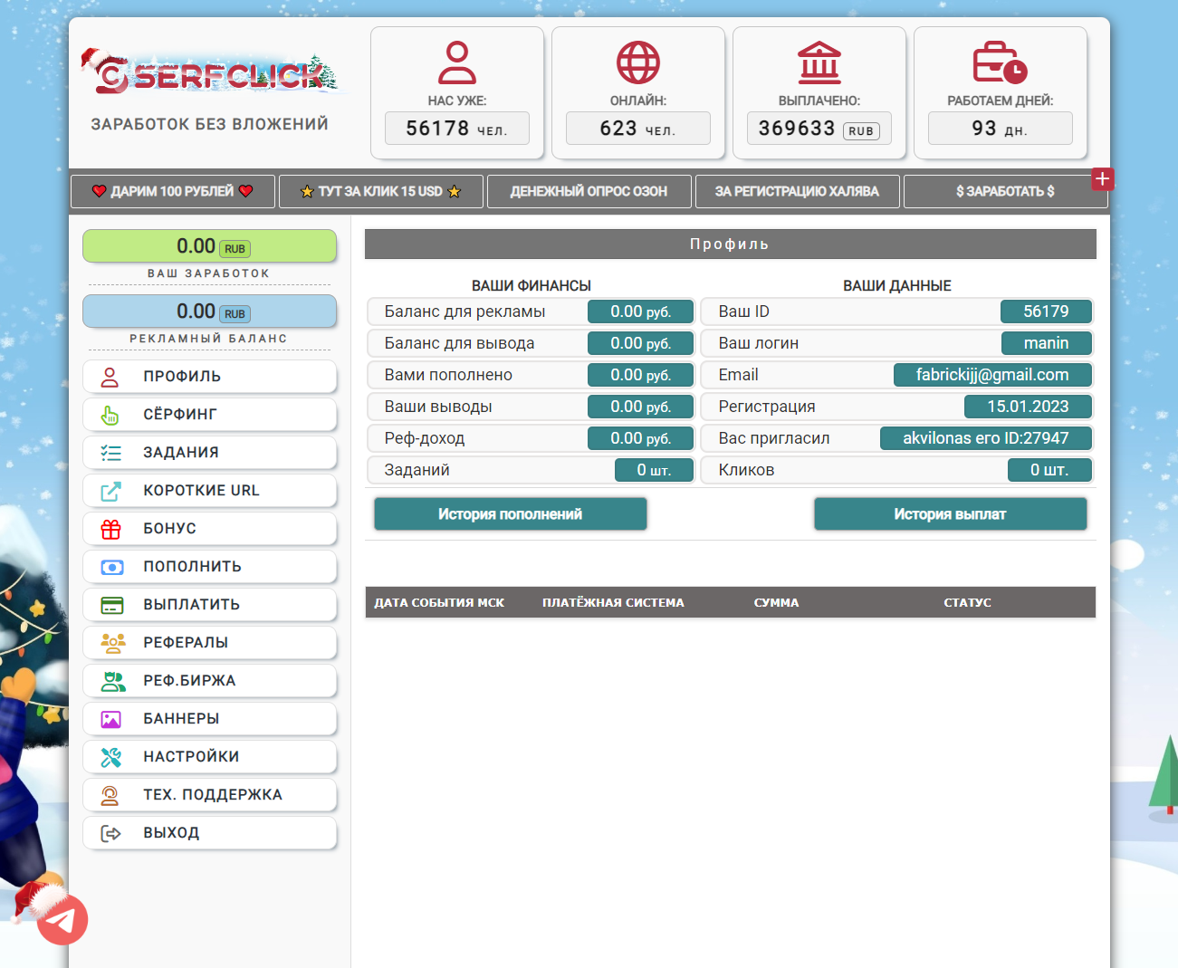This screenshot has height=968, width=1178.
Task: Click the Surfing hand pointer icon
Action: [110, 415]
